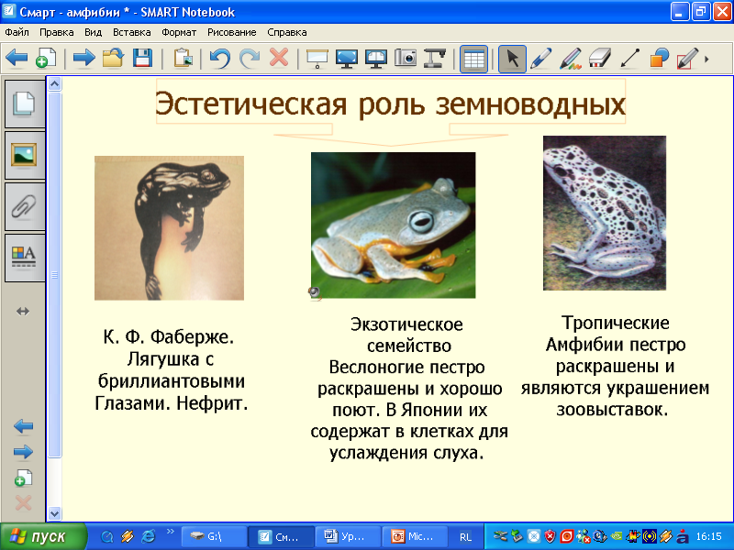Insert a table using the grid icon

[x=473, y=59]
